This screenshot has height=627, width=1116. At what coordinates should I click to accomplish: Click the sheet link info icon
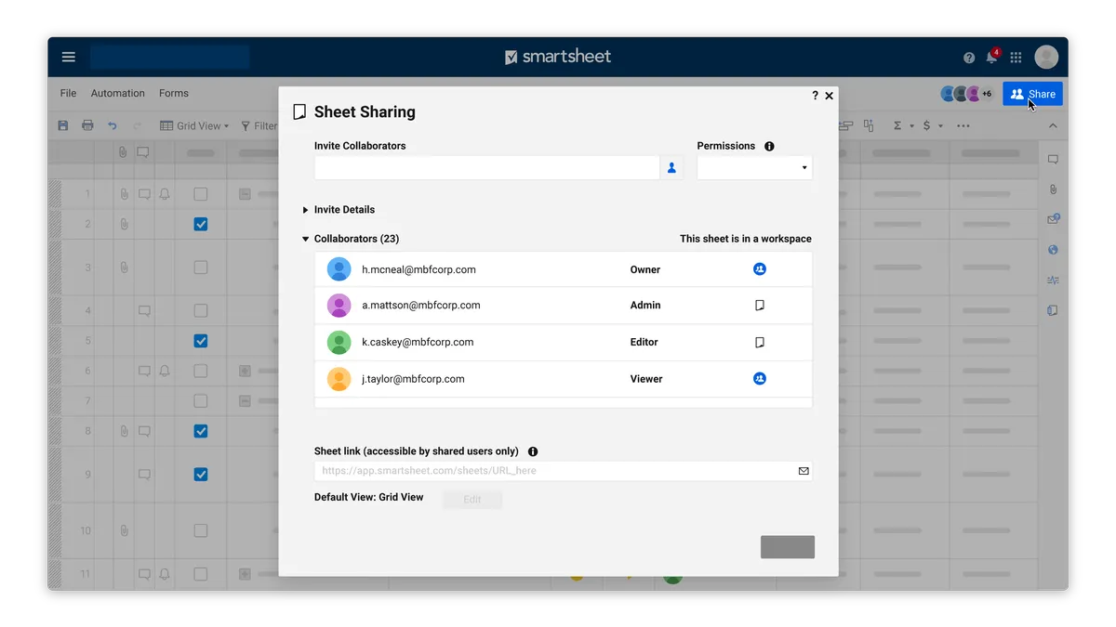point(533,451)
